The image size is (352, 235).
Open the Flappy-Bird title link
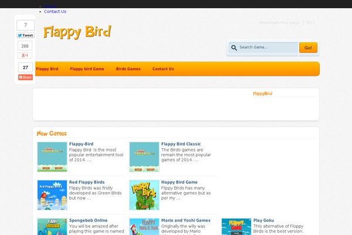pyautogui.click(x=82, y=144)
